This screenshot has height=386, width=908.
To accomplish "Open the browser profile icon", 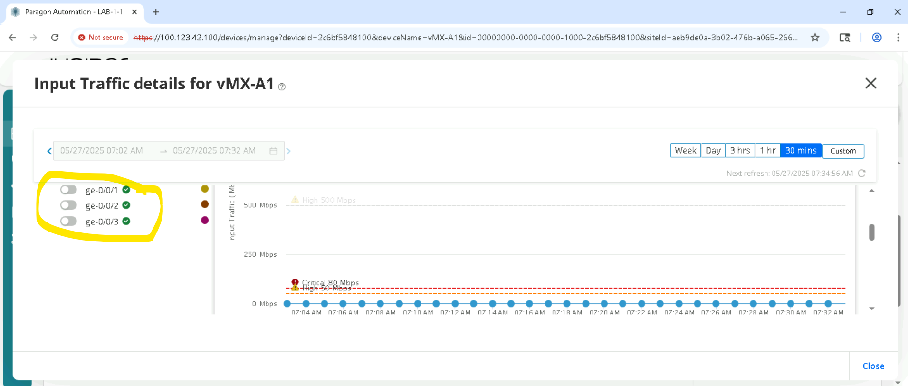I will pos(877,38).
